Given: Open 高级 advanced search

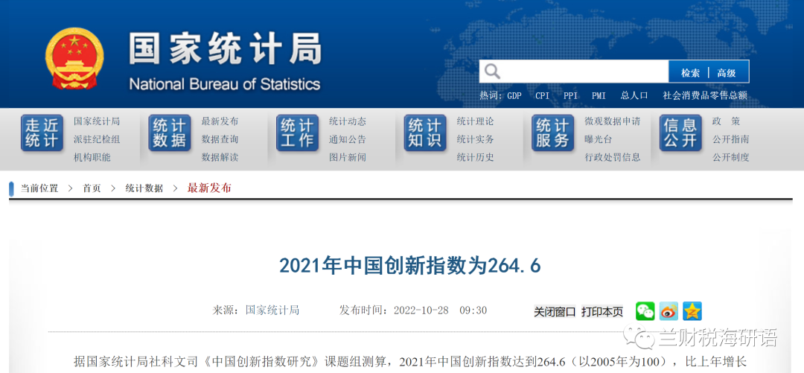Looking at the screenshot, I should (x=727, y=73).
